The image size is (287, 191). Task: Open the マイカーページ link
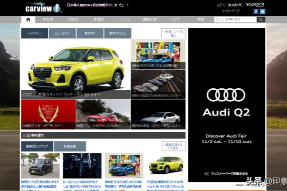click(x=231, y=11)
